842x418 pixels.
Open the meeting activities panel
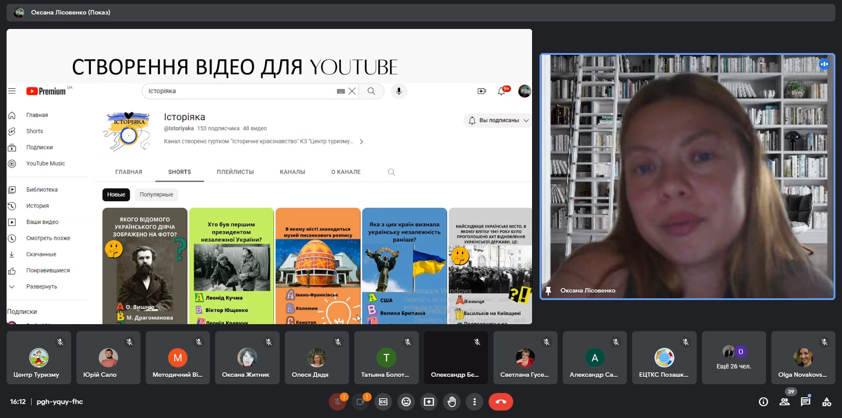[826, 402]
